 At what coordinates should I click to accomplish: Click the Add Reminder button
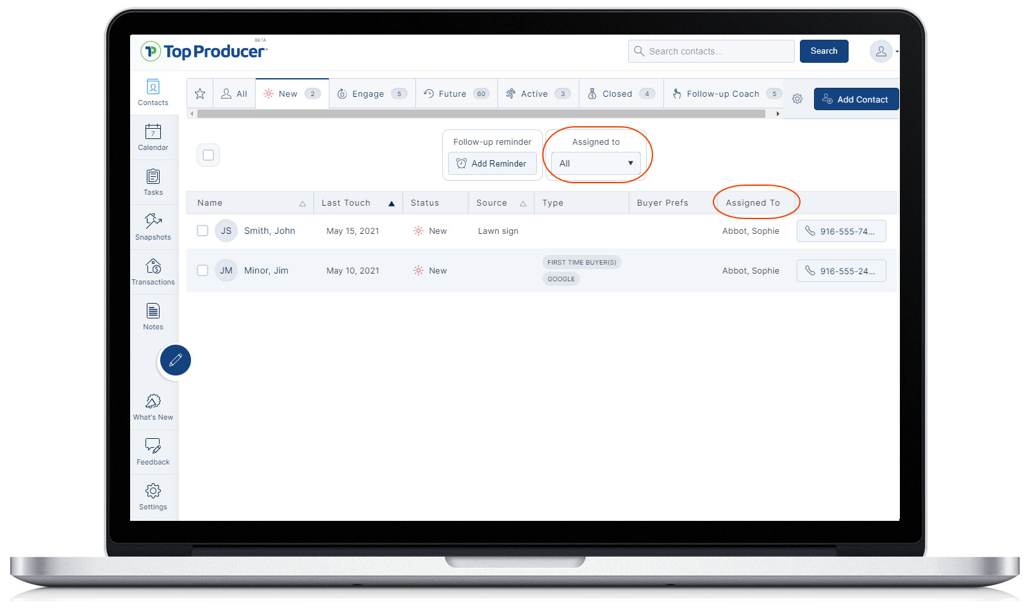point(492,163)
